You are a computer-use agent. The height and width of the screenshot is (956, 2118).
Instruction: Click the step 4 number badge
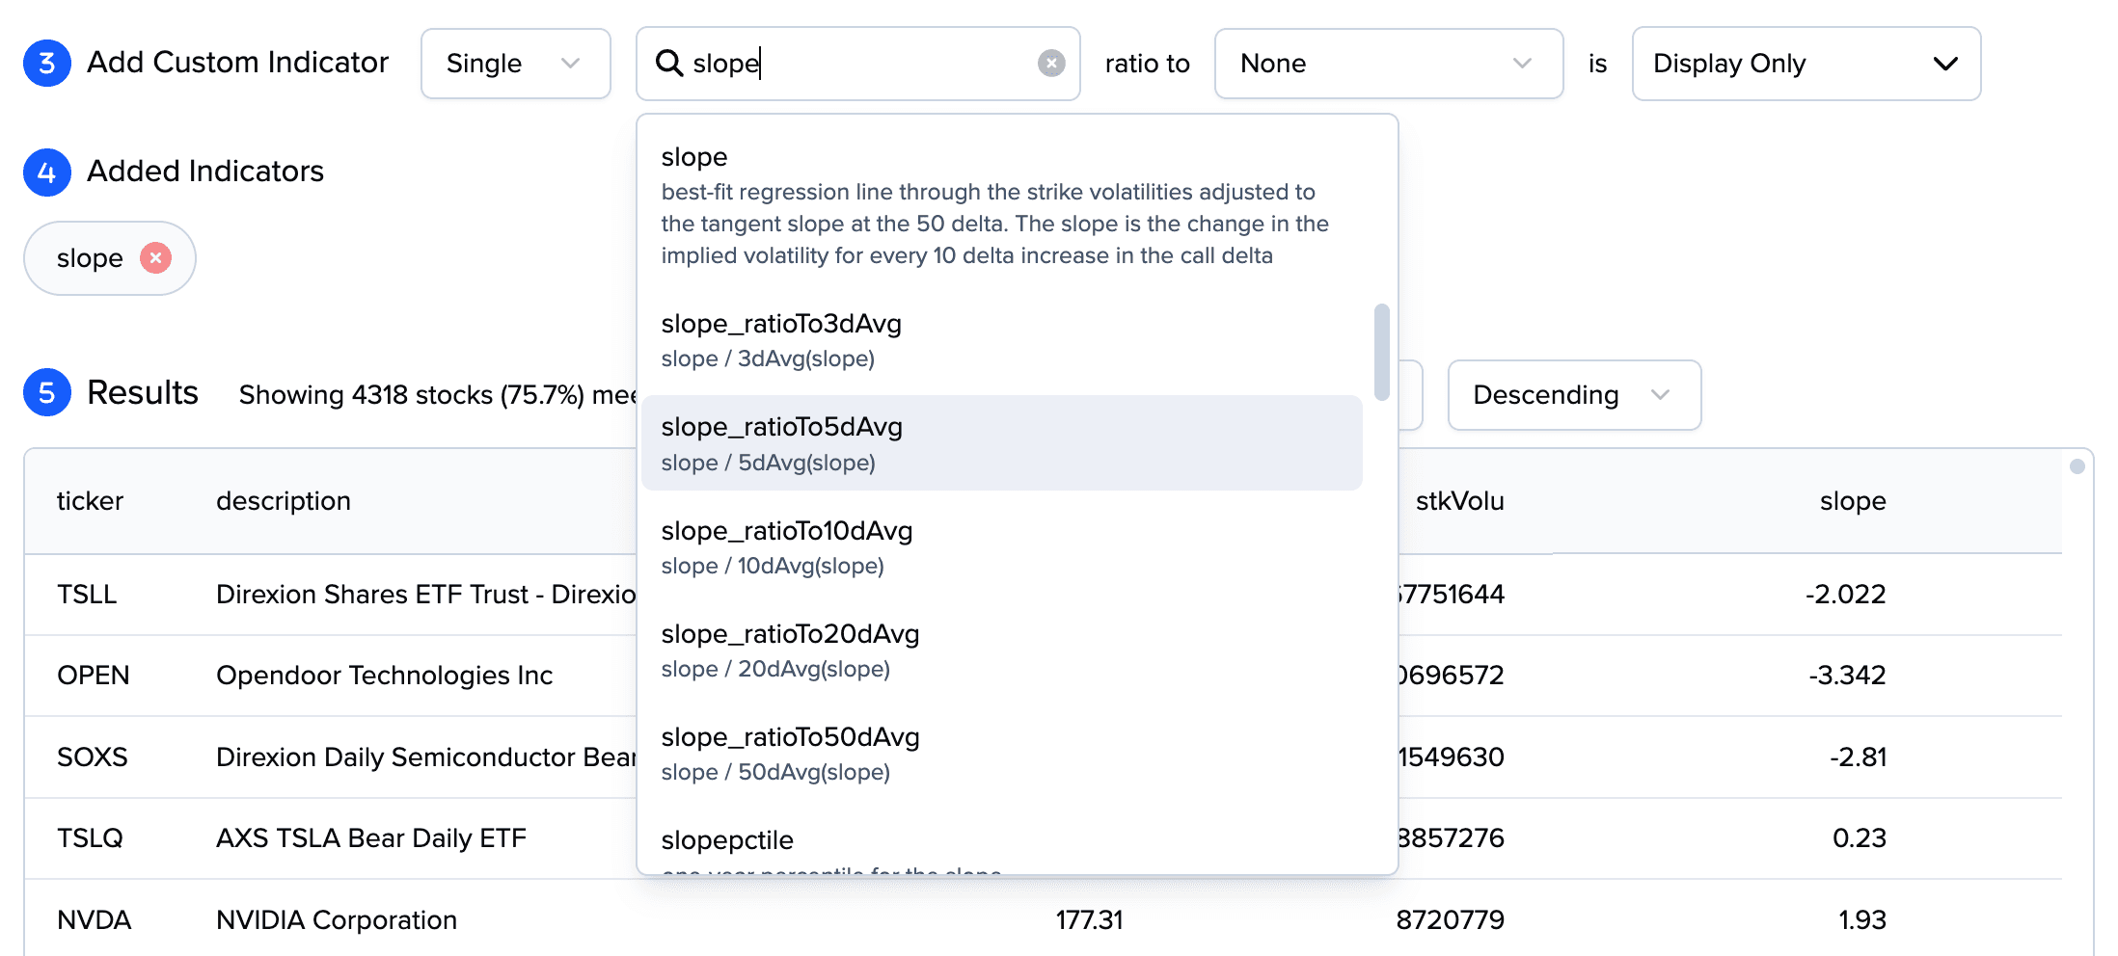[x=47, y=173]
